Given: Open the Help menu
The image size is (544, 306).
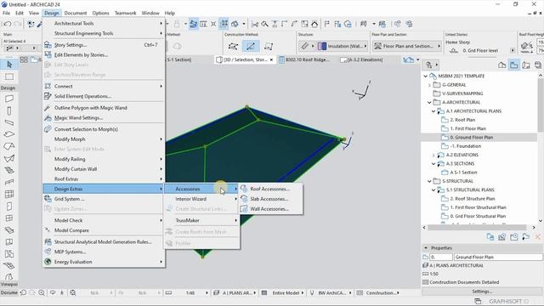Looking at the screenshot, I should [x=170, y=13].
